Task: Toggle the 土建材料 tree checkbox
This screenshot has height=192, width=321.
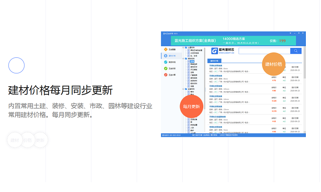Action: pos(186,47)
